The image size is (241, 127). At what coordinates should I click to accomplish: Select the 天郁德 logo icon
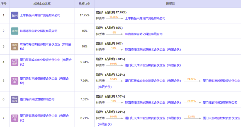click(14, 118)
